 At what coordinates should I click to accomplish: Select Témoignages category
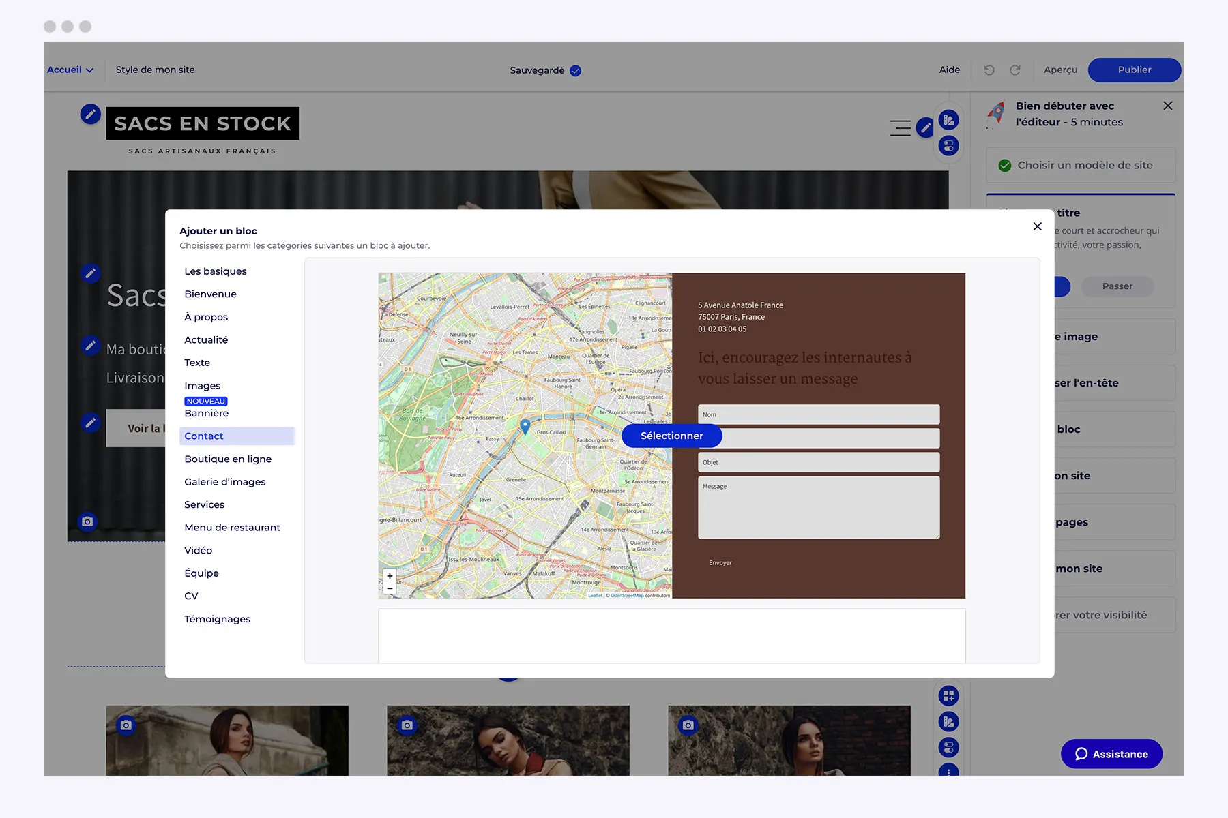click(217, 619)
